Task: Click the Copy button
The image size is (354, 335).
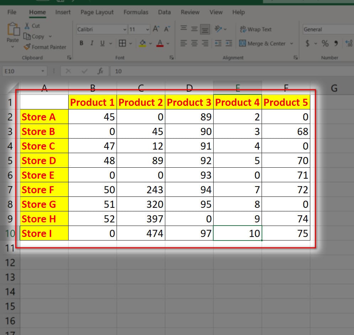Action: point(34,36)
